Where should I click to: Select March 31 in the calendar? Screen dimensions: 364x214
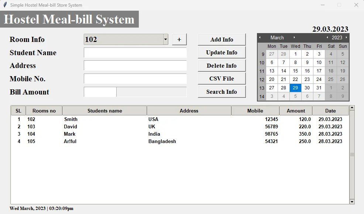[x=319, y=88]
